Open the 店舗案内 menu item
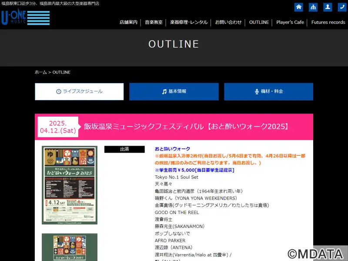The height and width of the screenshot is (261, 348). pos(128,22)
